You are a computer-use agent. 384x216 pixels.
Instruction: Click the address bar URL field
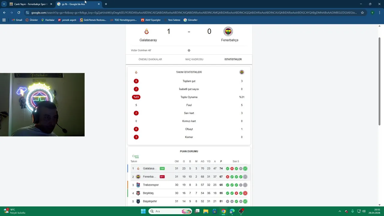click(x=194, y=13)
